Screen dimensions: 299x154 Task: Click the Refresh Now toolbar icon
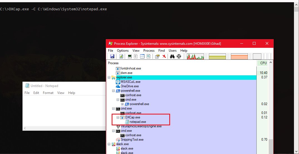(121, 56)
